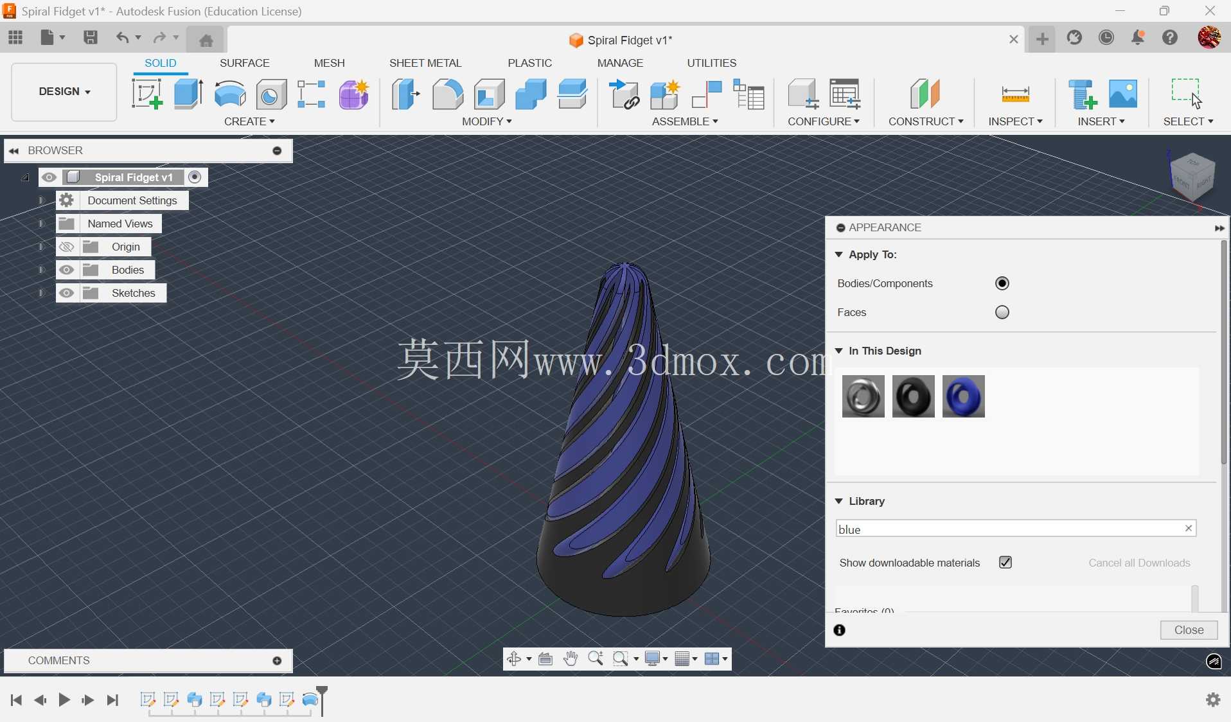Select the Insert Derive tool
The width and height of the screenshot is (1231, 722).
[1082, 94]
